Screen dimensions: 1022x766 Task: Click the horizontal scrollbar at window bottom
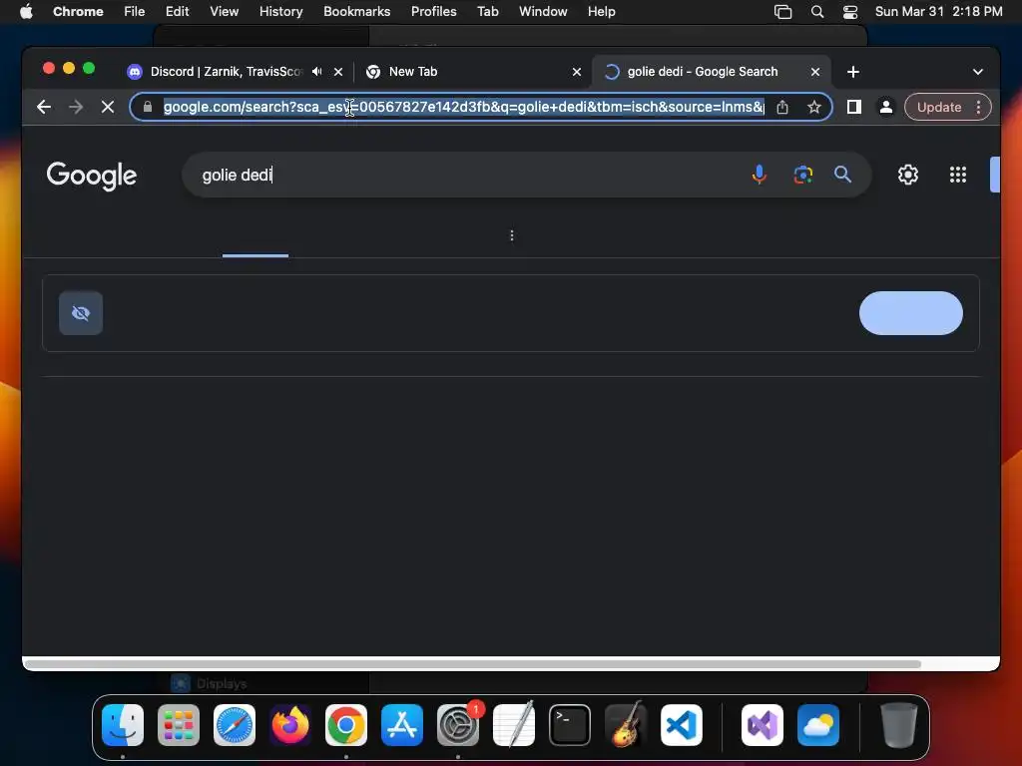[473, 664]
